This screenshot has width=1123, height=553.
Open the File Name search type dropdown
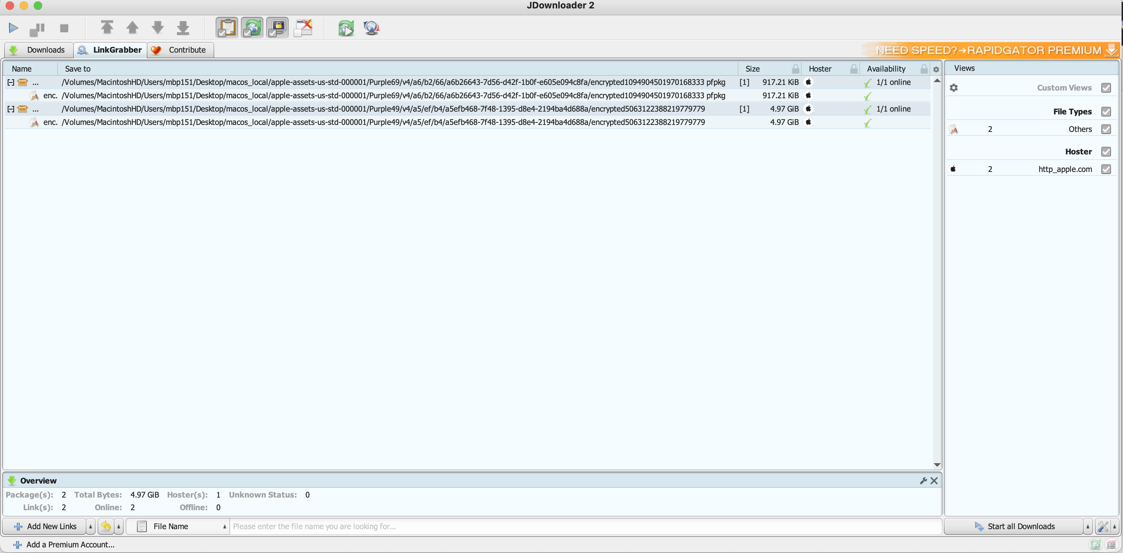(178, 526)
